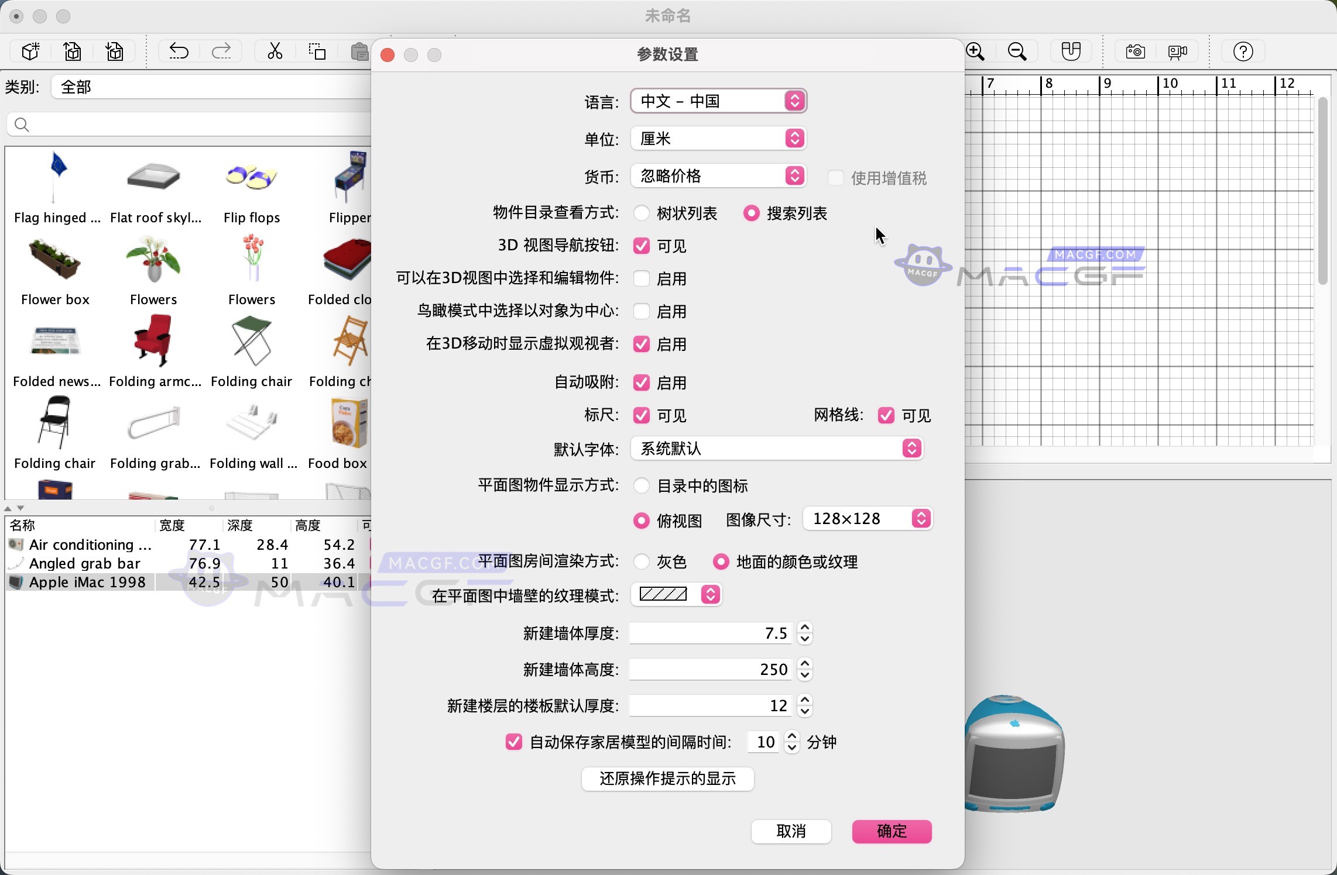This screenshot has height=875, width=1337.
Task: Check the 使用增值税 checkbox
Action: point(835,178)
